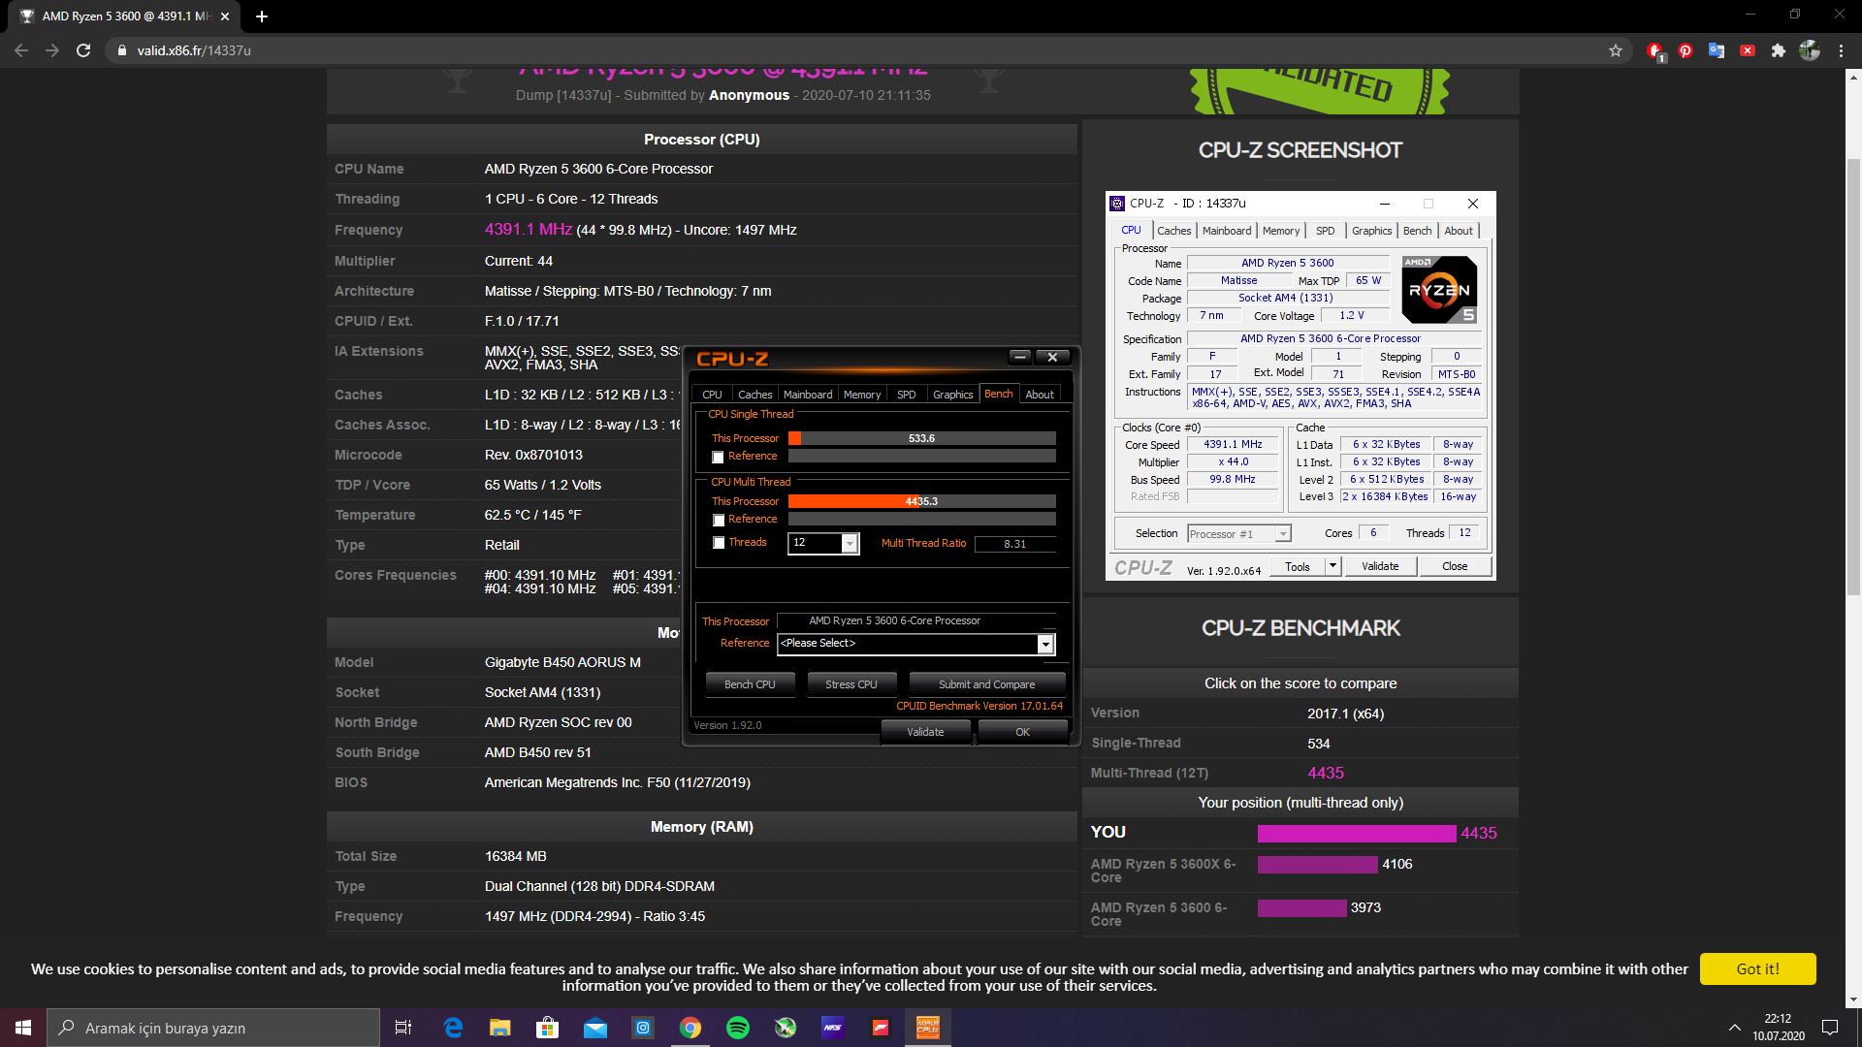Open Chrome three-dot menu

coord(1841,50)
